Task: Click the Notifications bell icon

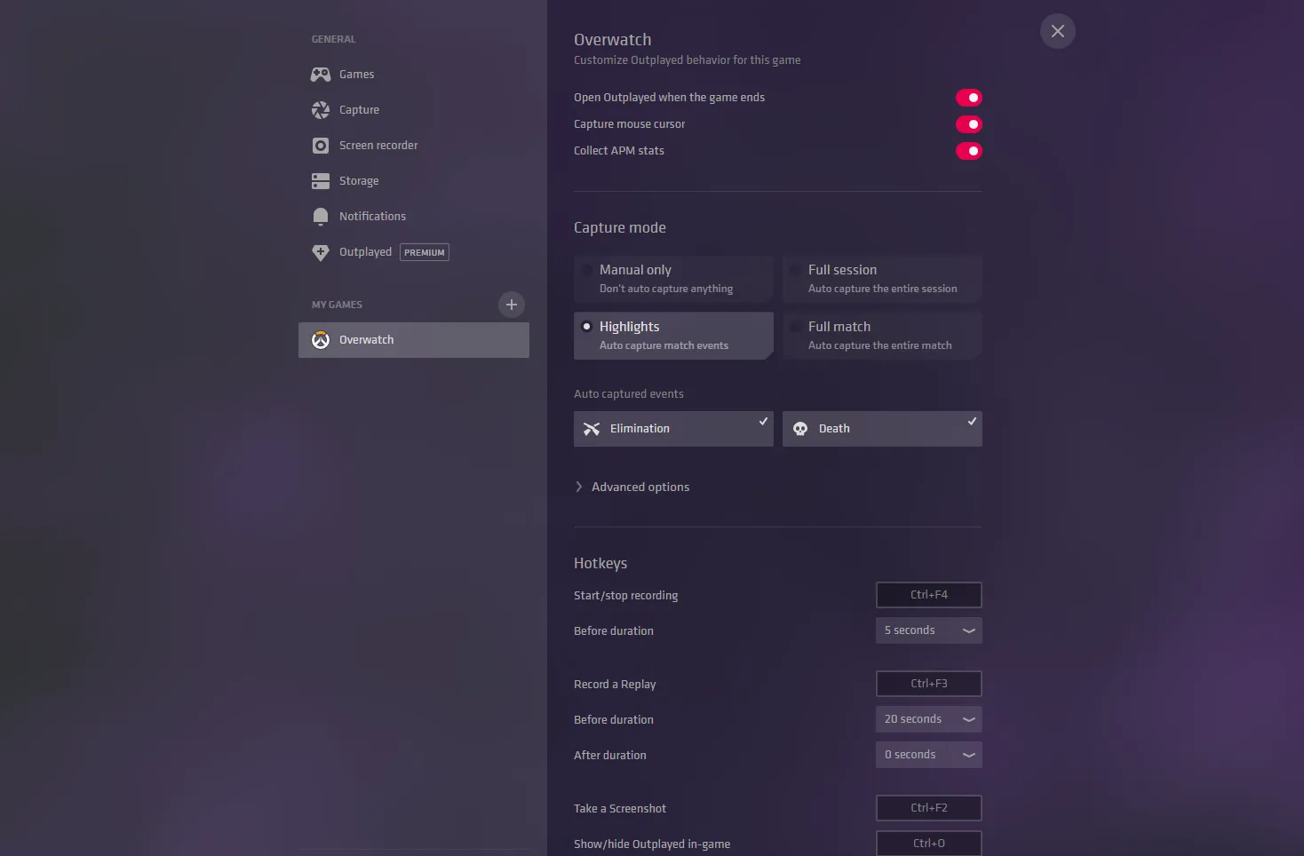Action: tap(321, 217)
